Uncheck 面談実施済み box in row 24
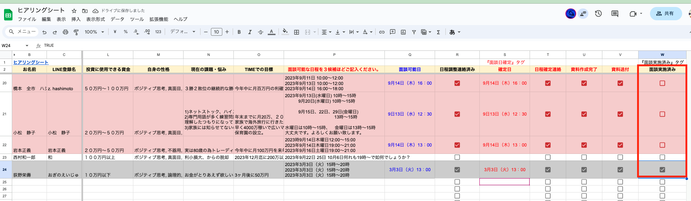The image size is (691, 201). coord(662,170)
